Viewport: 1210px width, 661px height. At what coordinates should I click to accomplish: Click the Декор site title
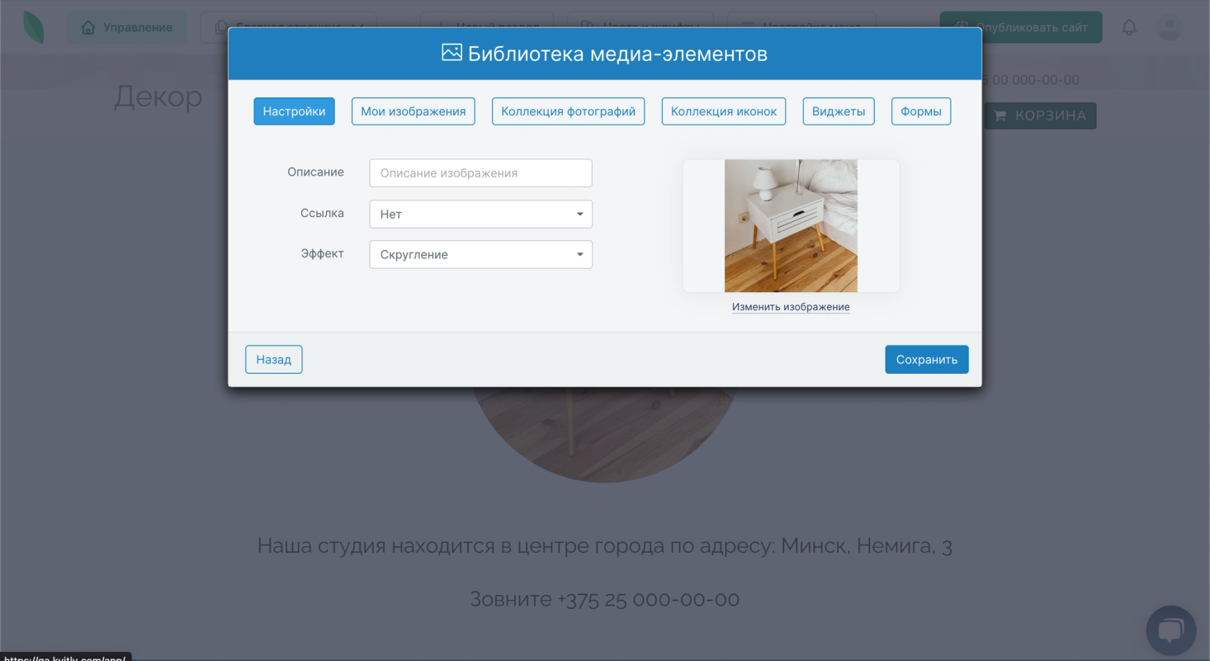coord(158,97)
